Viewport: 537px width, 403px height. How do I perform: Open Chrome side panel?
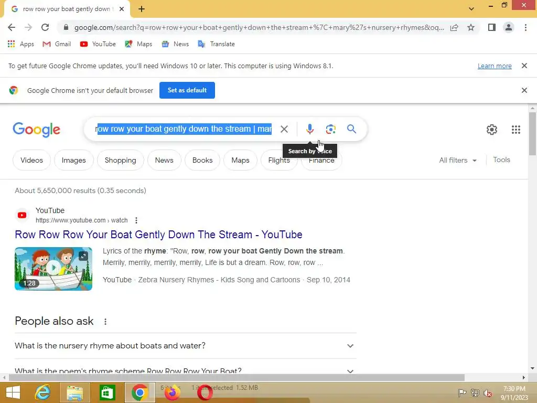[x=492, y=27]
